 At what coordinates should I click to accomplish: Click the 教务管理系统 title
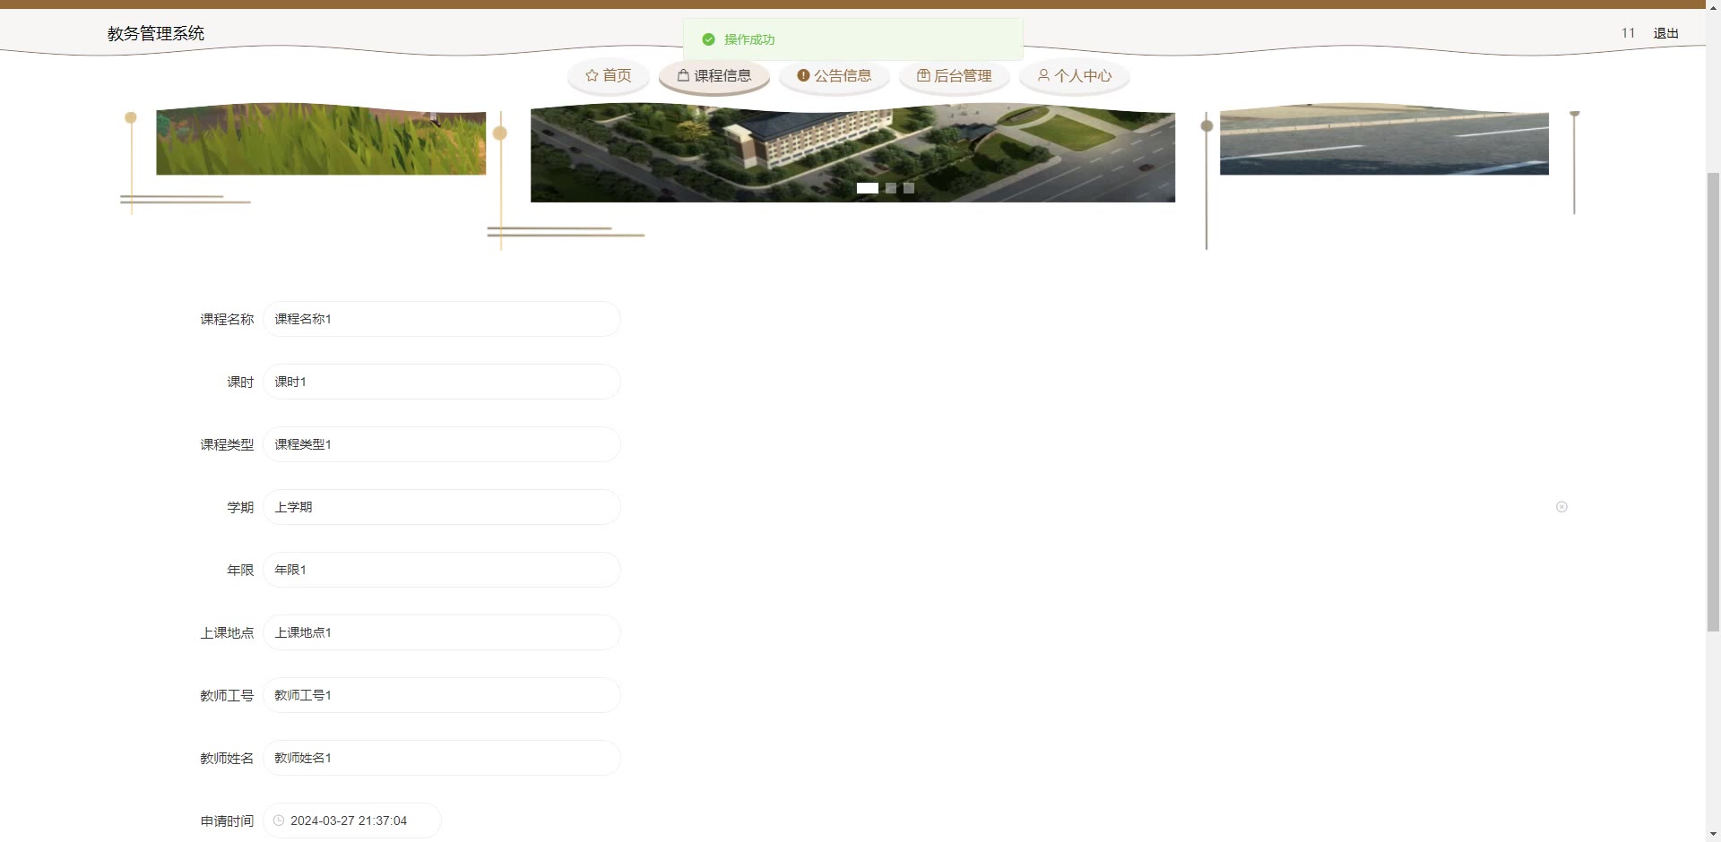[156, 33]
